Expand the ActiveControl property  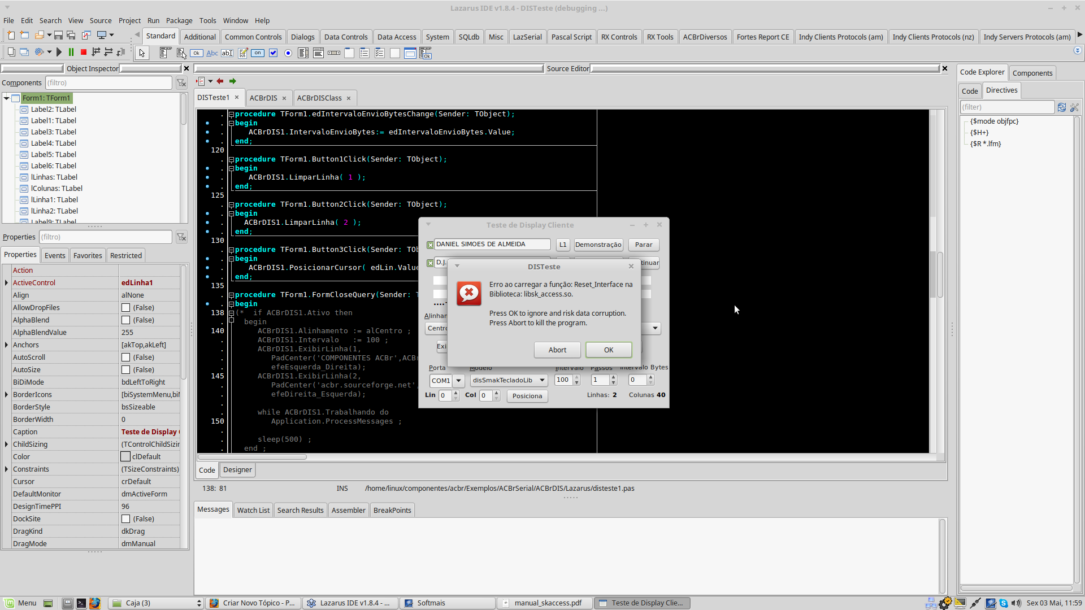pos(6,283)
